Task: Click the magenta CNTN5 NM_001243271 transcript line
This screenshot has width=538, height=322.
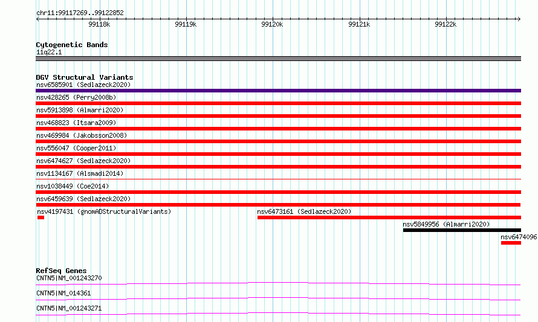Action: (278, 314)
